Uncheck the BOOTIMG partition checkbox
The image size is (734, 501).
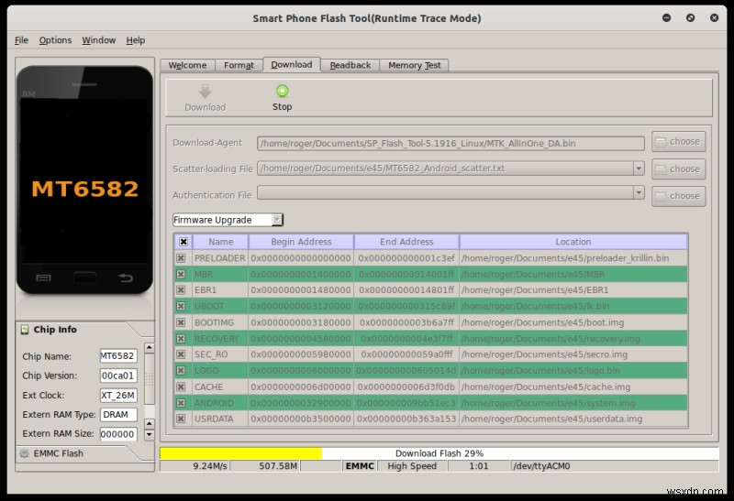point(181,322)
